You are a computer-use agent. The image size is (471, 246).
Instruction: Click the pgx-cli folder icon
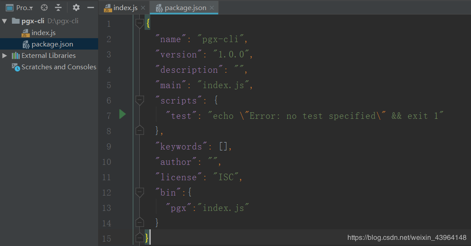pos(16,21)
